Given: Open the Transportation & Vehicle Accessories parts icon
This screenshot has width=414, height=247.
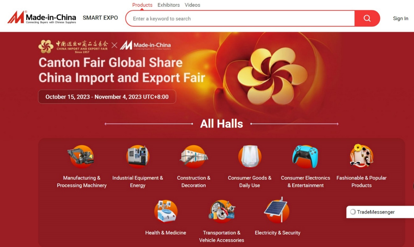Looking at the screenshot, I should (222, 211).
